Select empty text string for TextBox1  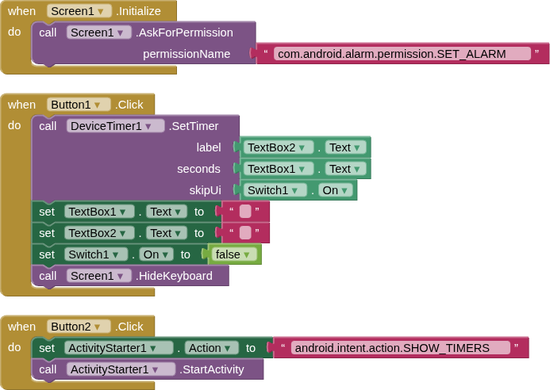click(245, 212)
